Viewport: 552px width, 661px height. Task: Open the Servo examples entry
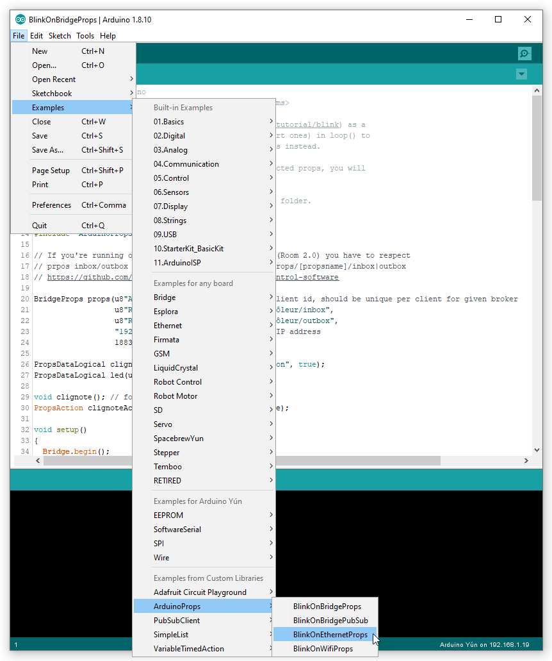click(204, 424)
